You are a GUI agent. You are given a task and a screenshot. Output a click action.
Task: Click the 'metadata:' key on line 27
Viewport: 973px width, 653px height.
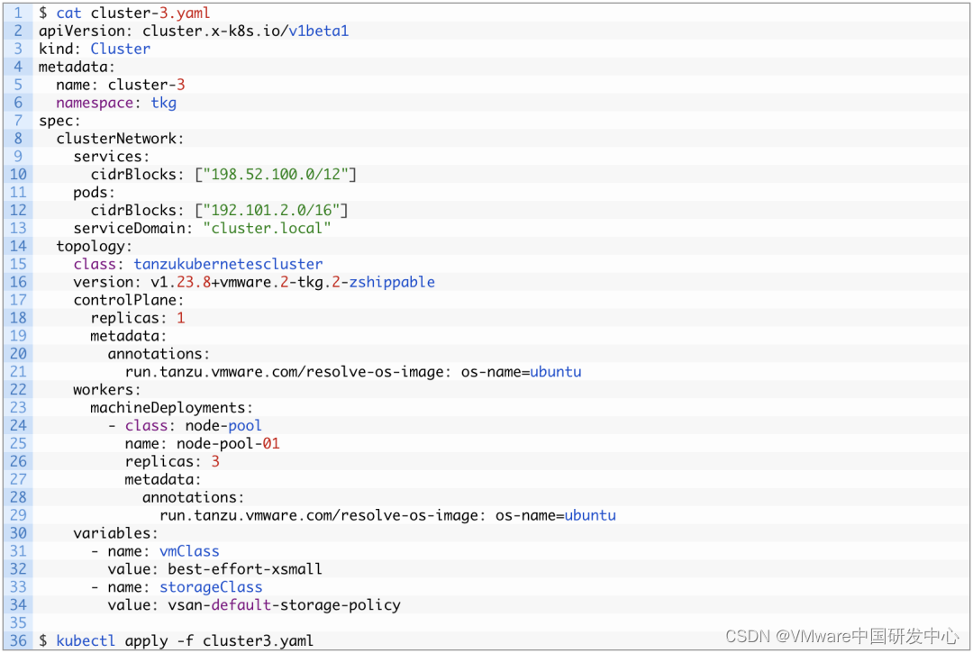click(162, 479)
